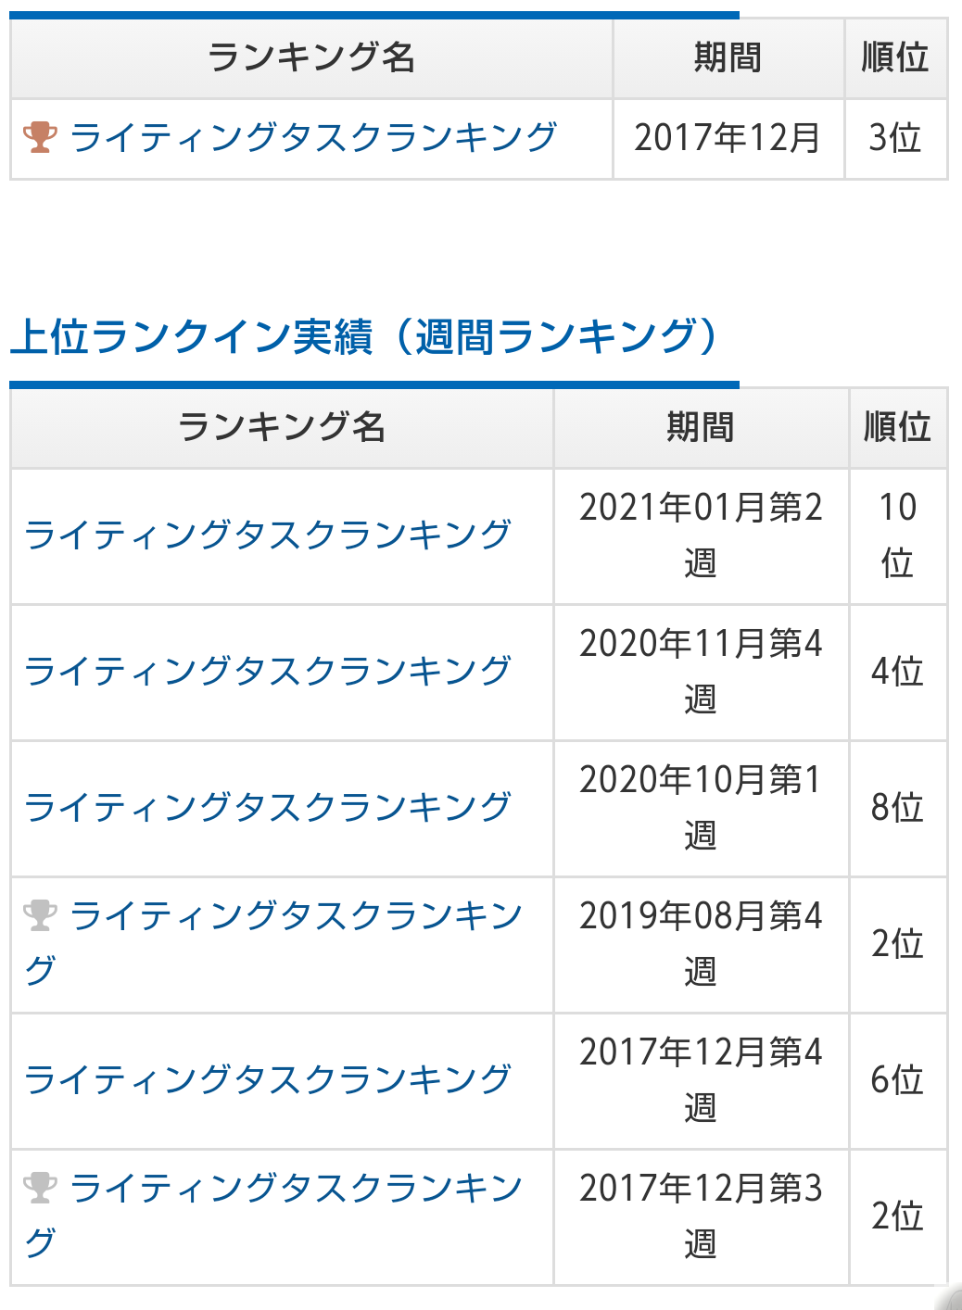This screenshot has height=1310, width=962.
Task: Click the 3位 rank cell in monthly table
Action: pos(895,138)
